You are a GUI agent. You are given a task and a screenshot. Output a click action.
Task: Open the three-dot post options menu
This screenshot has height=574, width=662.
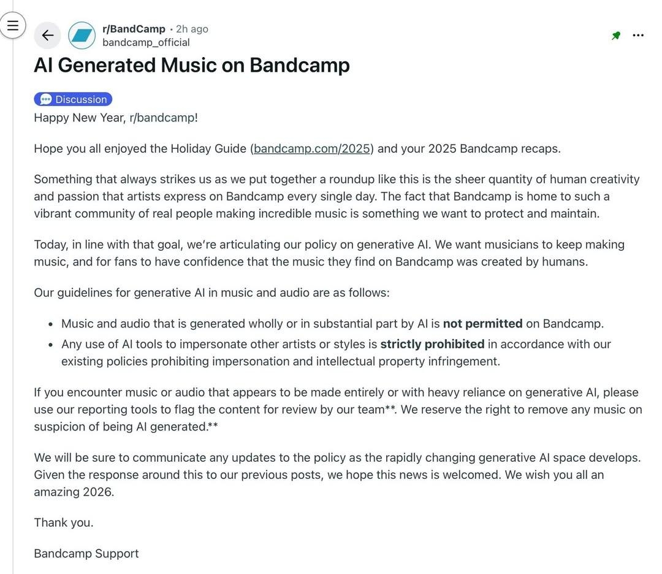click(638, 36)
